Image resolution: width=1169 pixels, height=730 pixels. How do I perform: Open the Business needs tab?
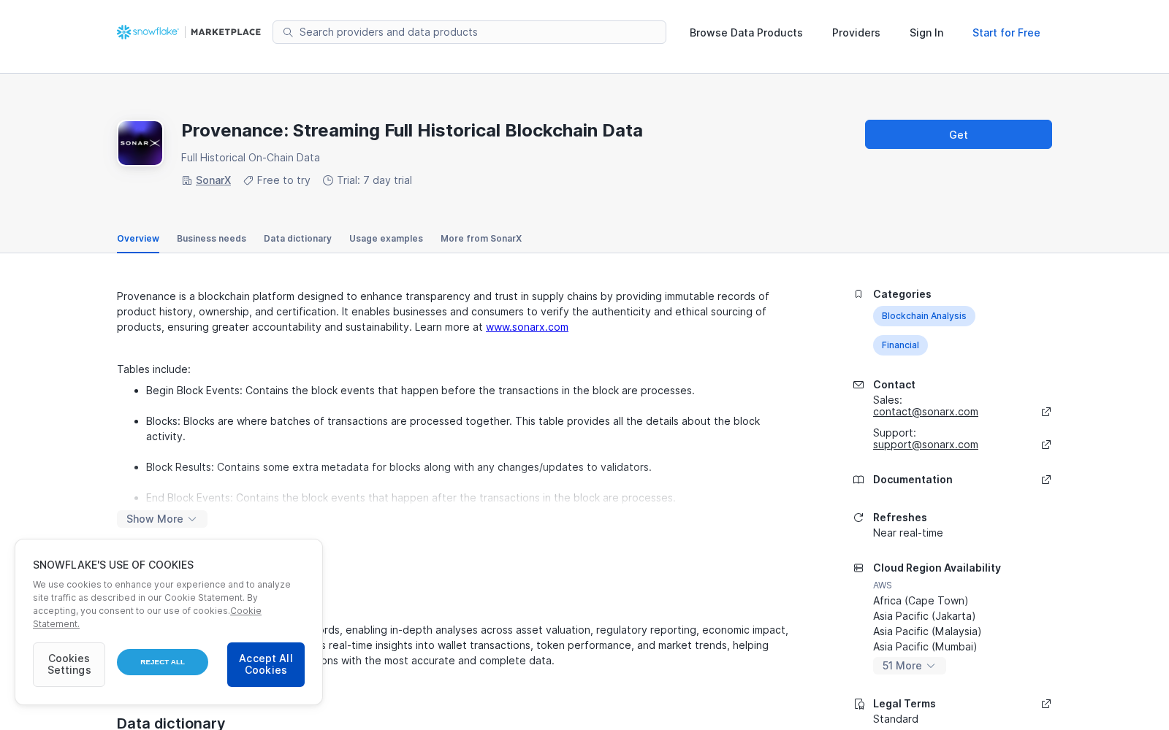coord(211,239)
